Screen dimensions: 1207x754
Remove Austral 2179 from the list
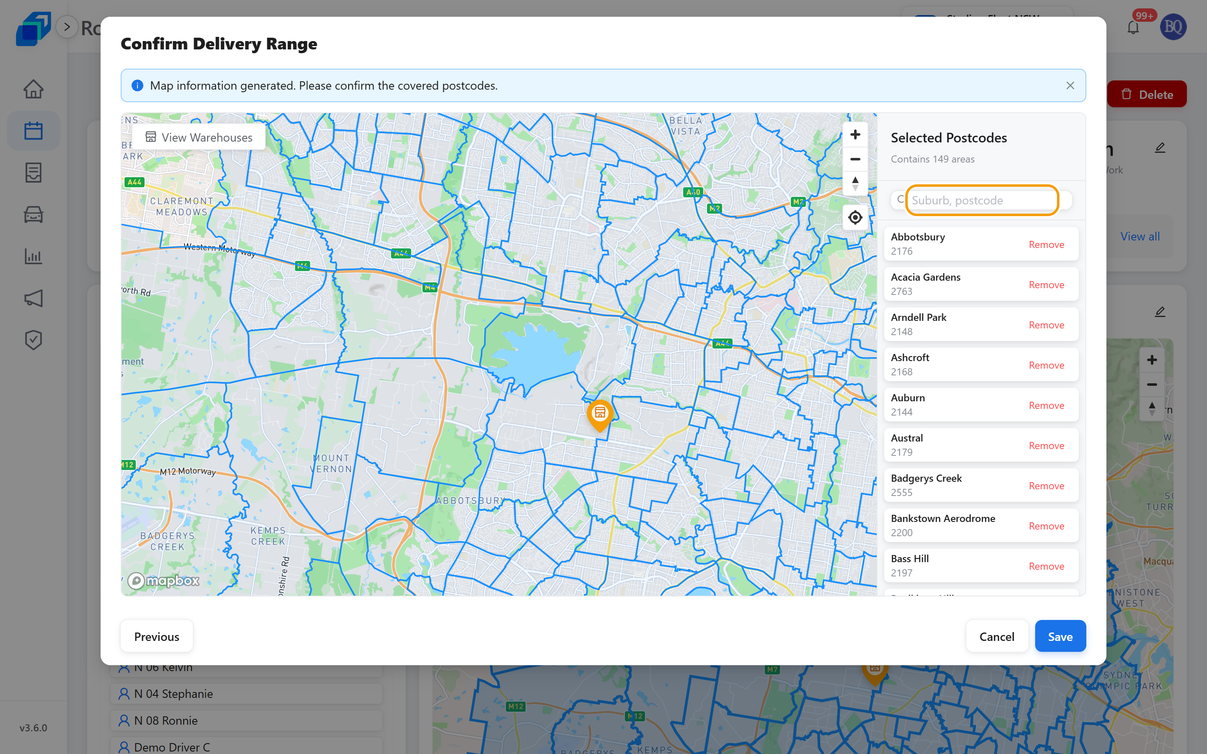point(1046,446)
